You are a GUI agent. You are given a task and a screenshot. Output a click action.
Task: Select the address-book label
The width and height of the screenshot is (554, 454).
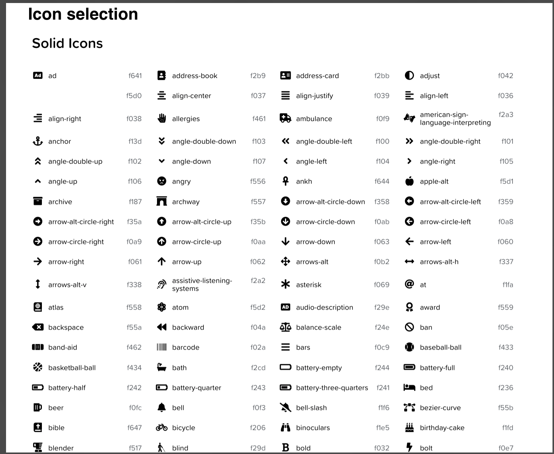click(194, 76)
